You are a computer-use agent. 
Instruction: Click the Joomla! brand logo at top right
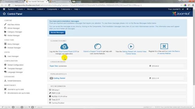(181, 14)
